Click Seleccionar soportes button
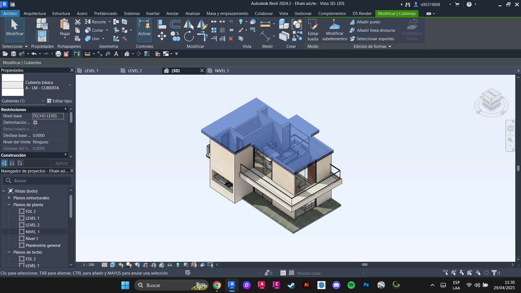Screen dimensions: 521x293 [372, 39]
